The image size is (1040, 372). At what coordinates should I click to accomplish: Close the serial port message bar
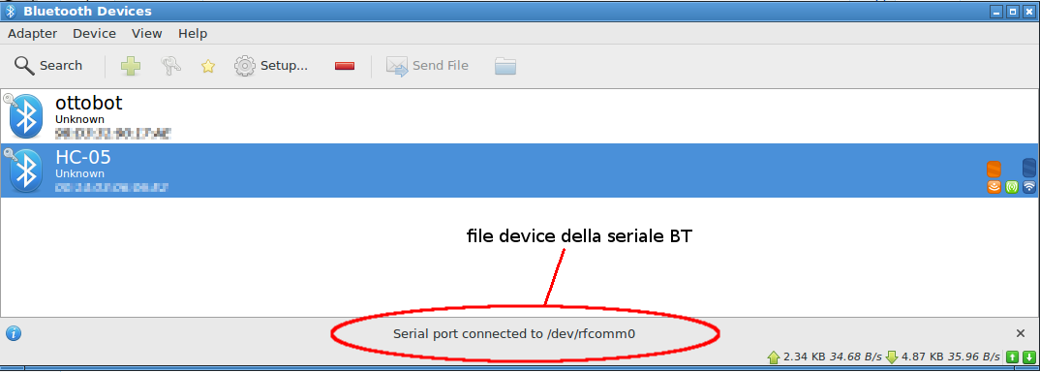pyautogui.click(x=1021, y=333)
